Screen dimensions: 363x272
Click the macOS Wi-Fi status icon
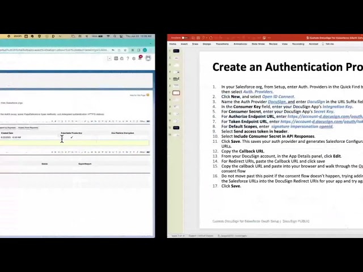pyautogui.click(x=108, y=36)
